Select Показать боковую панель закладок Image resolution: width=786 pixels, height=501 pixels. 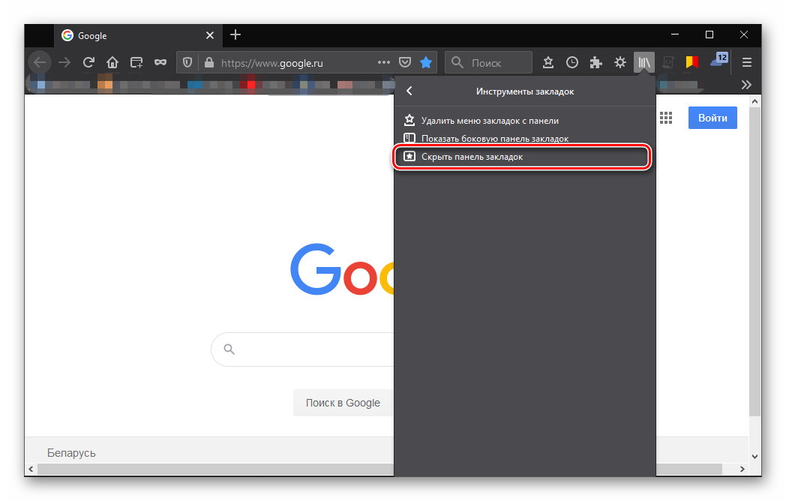525,139
